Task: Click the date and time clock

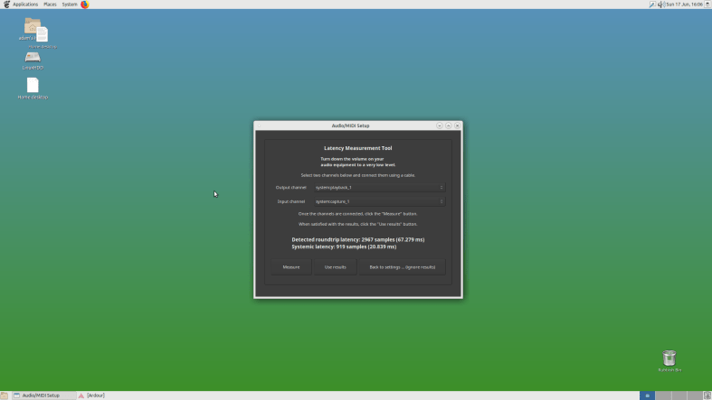Action: 684,5
